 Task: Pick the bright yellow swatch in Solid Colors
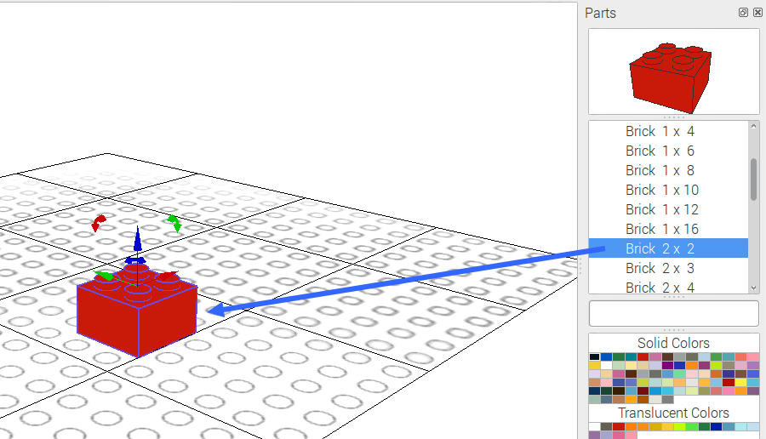point(741,382)
